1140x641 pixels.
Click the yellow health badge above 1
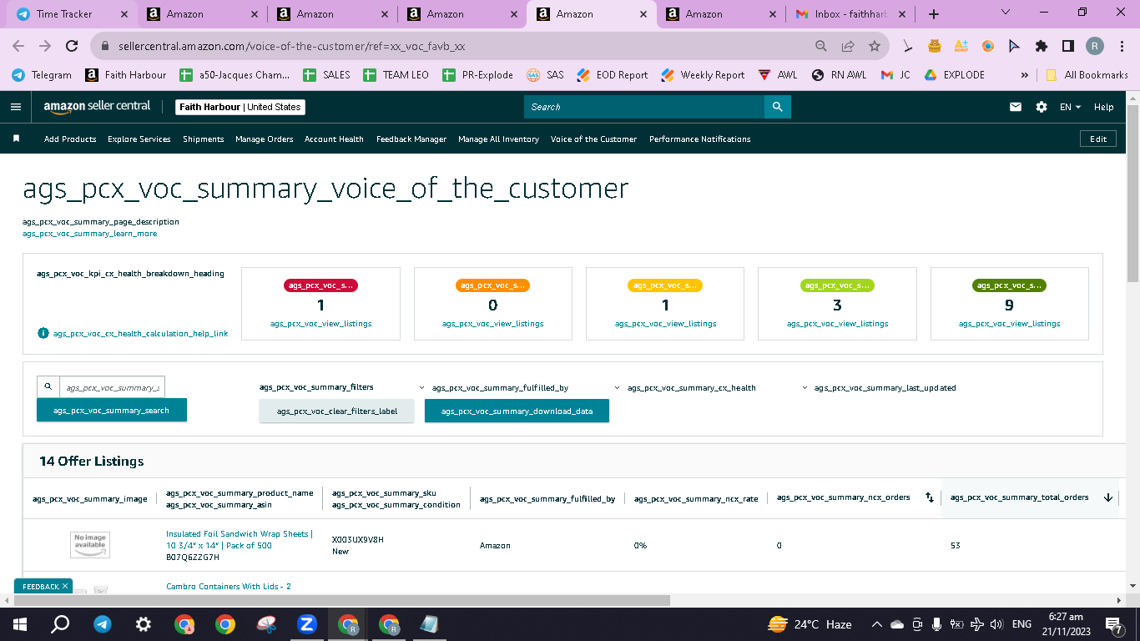pyautogui.click(x=665, y=285)
